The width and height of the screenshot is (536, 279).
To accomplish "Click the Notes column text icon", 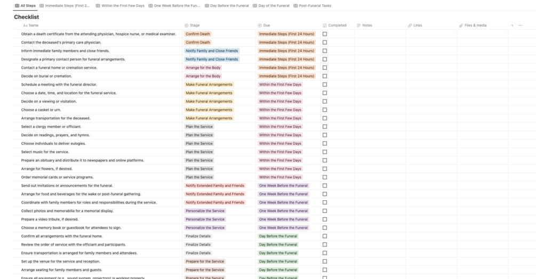I will tap(358, 25).
